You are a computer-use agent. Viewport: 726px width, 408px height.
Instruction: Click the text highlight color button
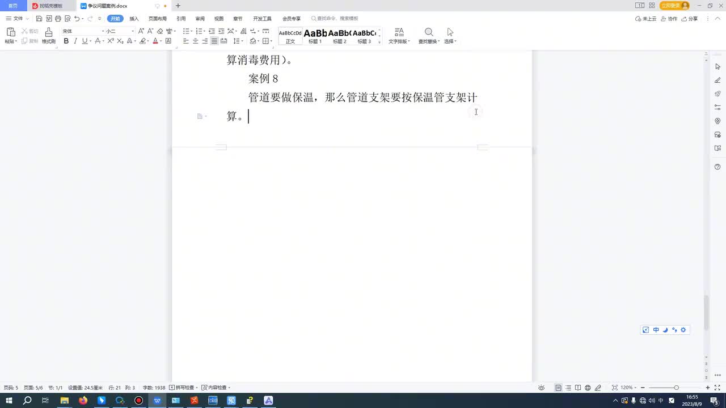(x=142, y=41)
